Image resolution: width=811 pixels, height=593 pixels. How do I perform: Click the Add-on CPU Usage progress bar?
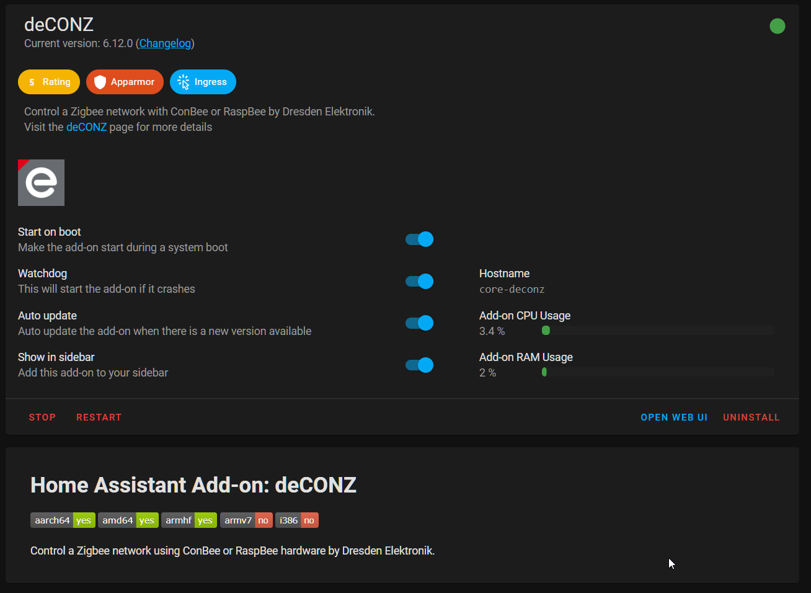point(657,330)
